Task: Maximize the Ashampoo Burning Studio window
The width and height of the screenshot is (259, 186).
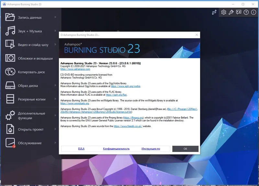Action: pos(243,4)
